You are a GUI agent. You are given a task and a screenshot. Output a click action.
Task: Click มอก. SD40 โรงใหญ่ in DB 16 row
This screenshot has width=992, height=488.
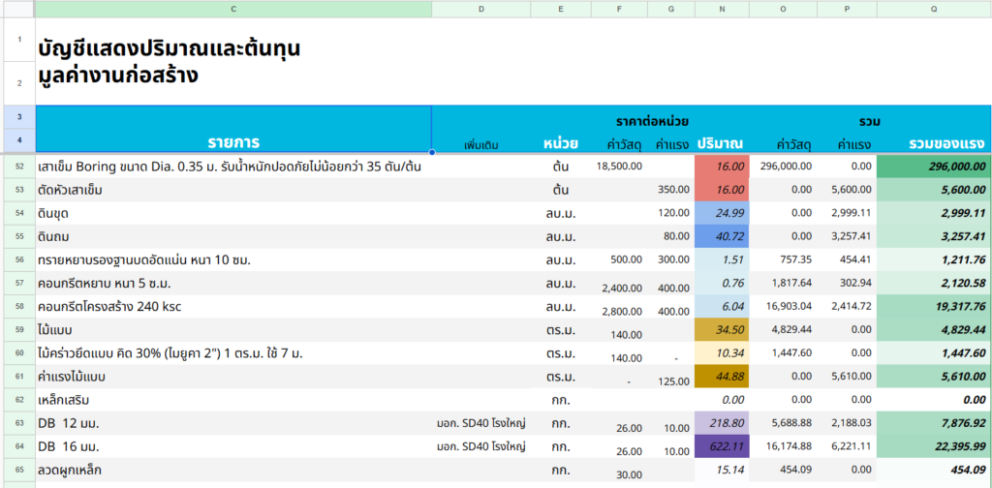480,446
